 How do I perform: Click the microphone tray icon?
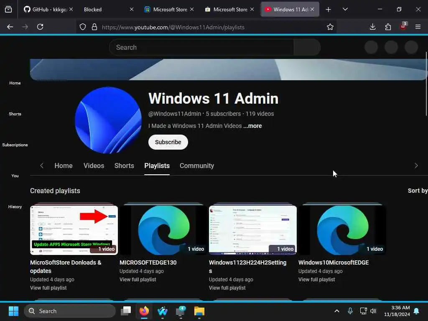click(350, 311)
